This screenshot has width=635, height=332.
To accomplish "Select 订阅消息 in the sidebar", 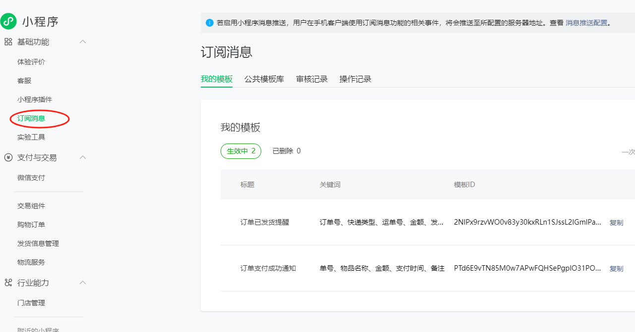I will pos(31,118).
